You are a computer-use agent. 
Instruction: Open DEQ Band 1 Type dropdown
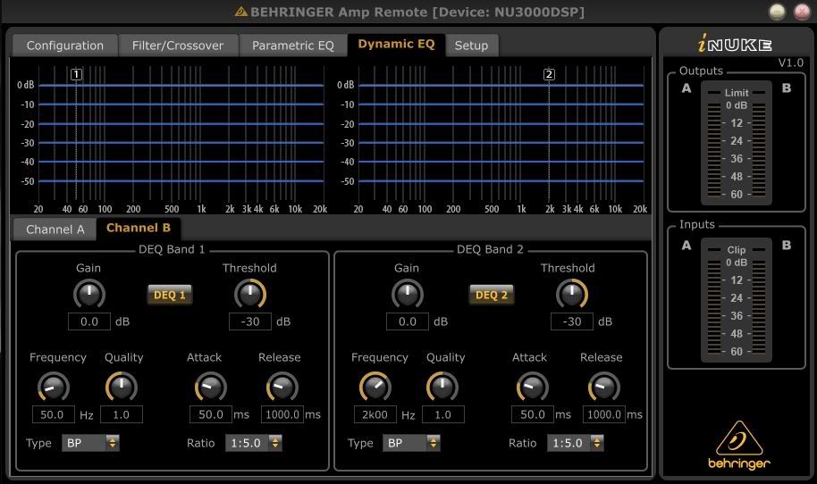point(90,443)
